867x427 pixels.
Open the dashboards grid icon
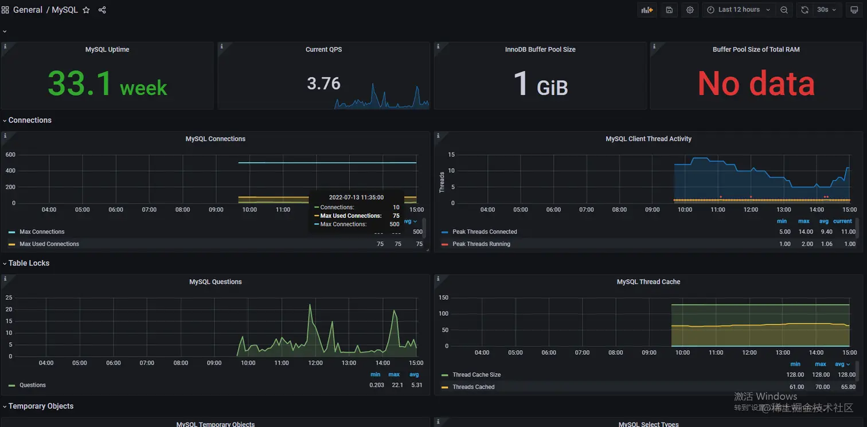pos(5,10)
